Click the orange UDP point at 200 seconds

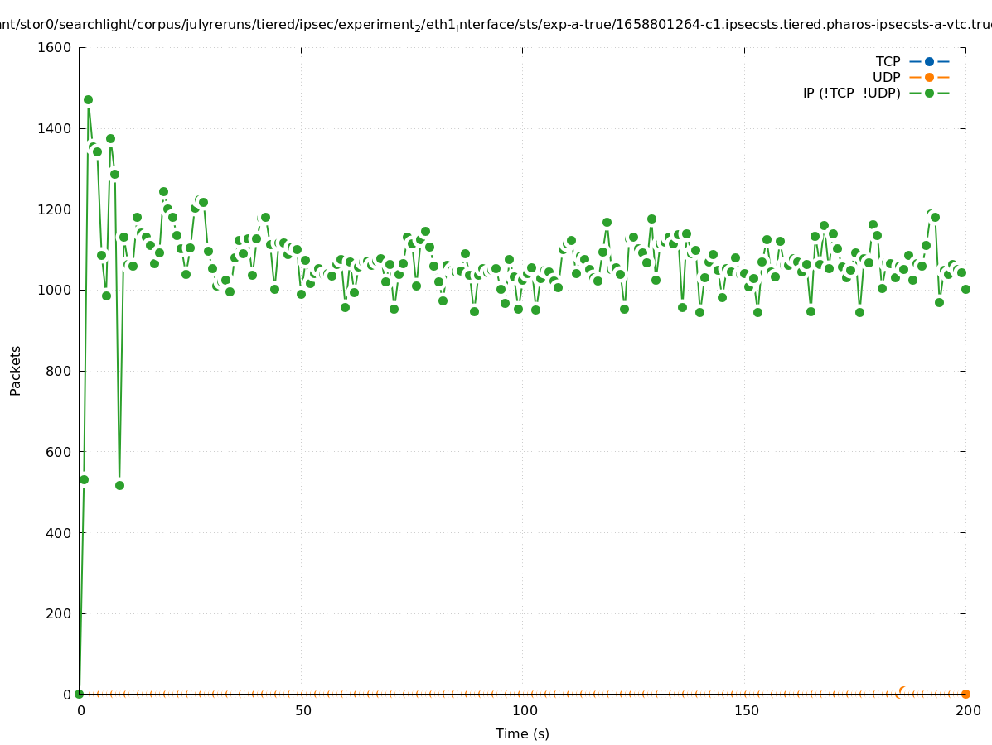[x=965, y=694]
